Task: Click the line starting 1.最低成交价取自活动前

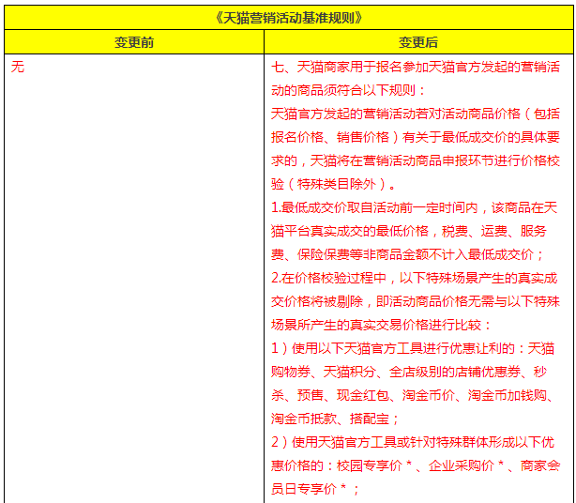Action: 415,207
